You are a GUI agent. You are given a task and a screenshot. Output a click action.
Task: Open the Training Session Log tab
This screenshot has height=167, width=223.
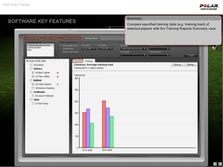coord(71,38)
